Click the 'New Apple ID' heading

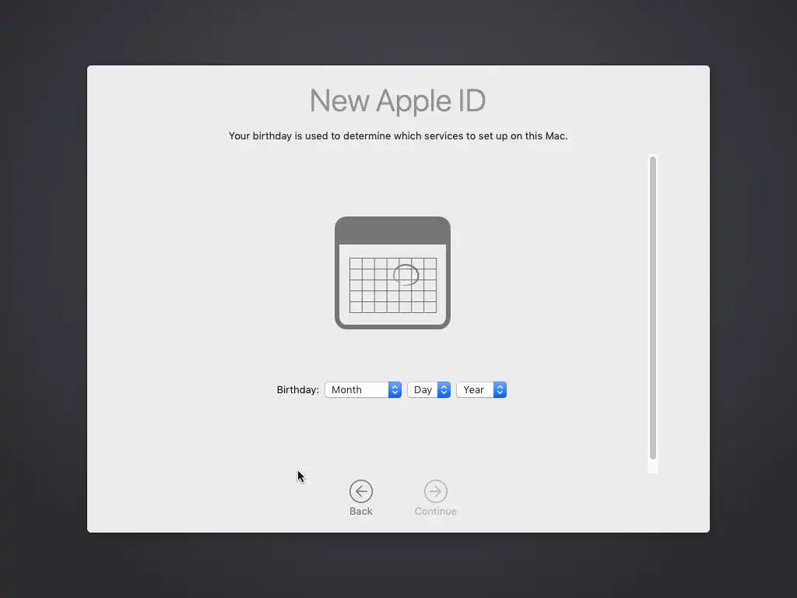point(398,100)
